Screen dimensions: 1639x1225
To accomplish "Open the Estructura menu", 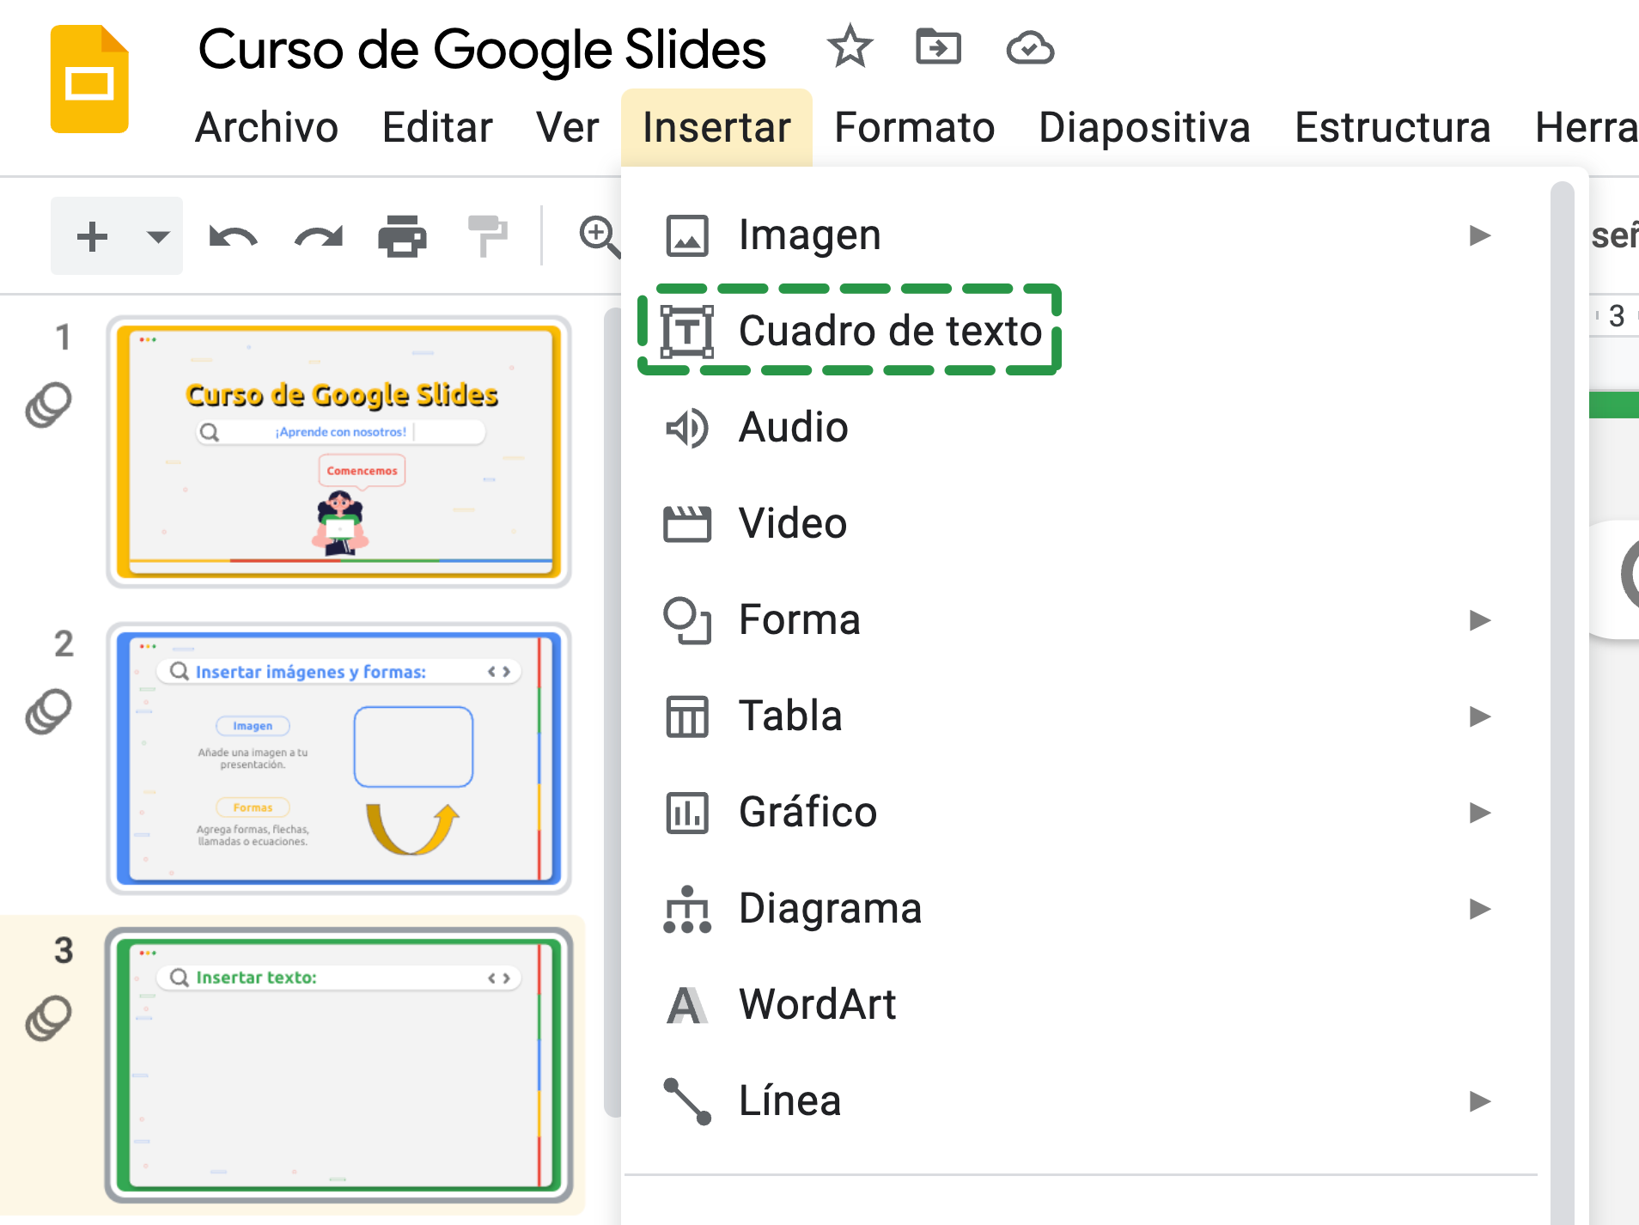I will click(x=1392, y=128).
